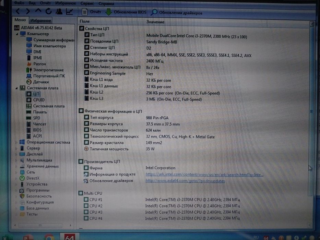Image resolution: width=320 pixels, height=240 pixels.
Task: Open the graph chart toolbar icon
Action: coord(69,11)
